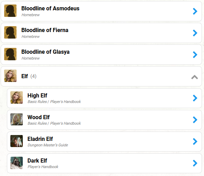Select the High Elf portrait thumbnail
The image size is (204, 176).
[x=17, y=97]
